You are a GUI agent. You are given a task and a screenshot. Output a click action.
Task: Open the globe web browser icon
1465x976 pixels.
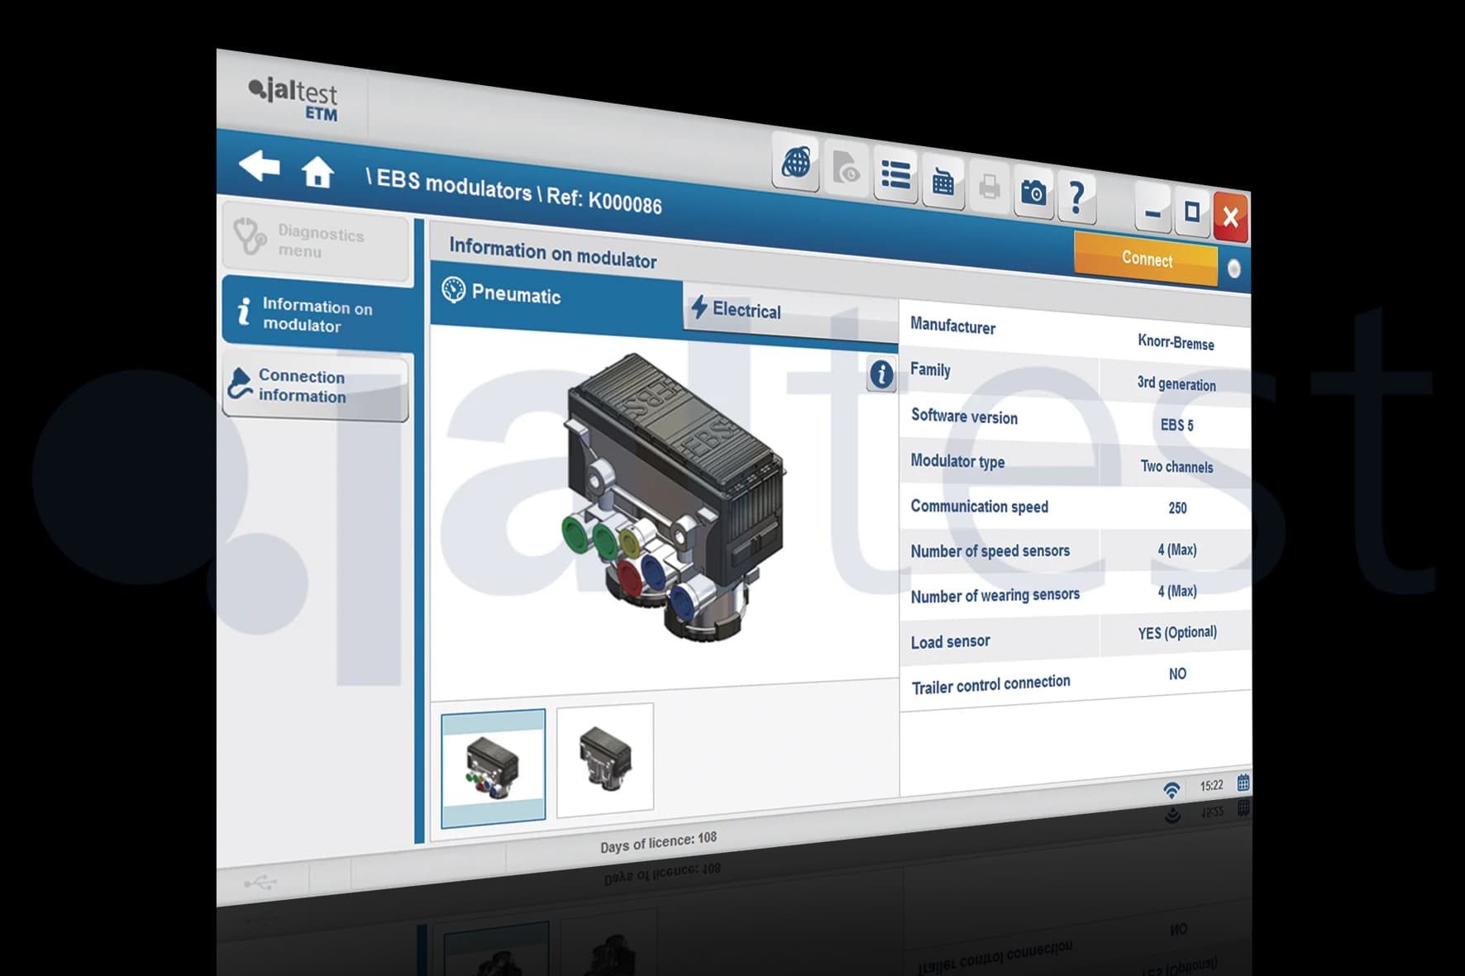coord(795,163)
